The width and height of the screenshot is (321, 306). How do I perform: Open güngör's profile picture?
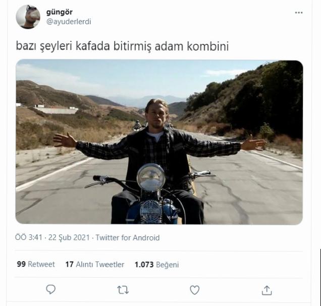(28, 17)
